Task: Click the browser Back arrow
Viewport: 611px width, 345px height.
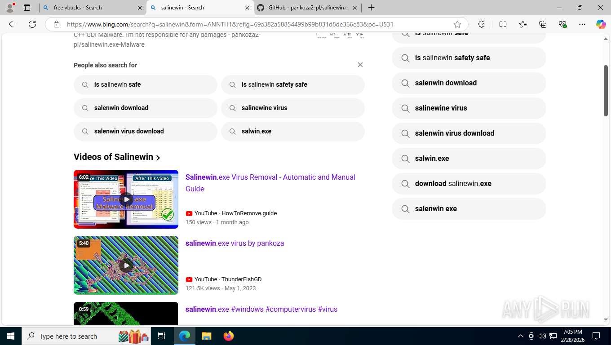Action: [x=13, y=24]
